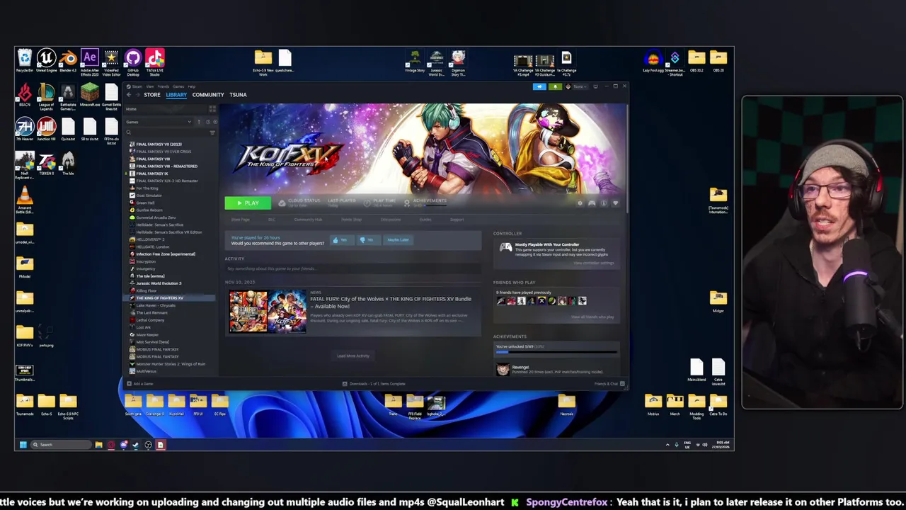The image size is (906, 510).
Task: Click the library filter options icon
Action: pyautogui.click(x=212, y=132)
